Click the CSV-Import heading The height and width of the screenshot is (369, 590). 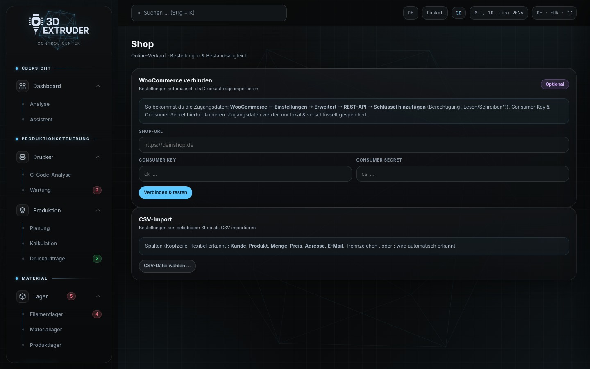[x=155, y=220]
